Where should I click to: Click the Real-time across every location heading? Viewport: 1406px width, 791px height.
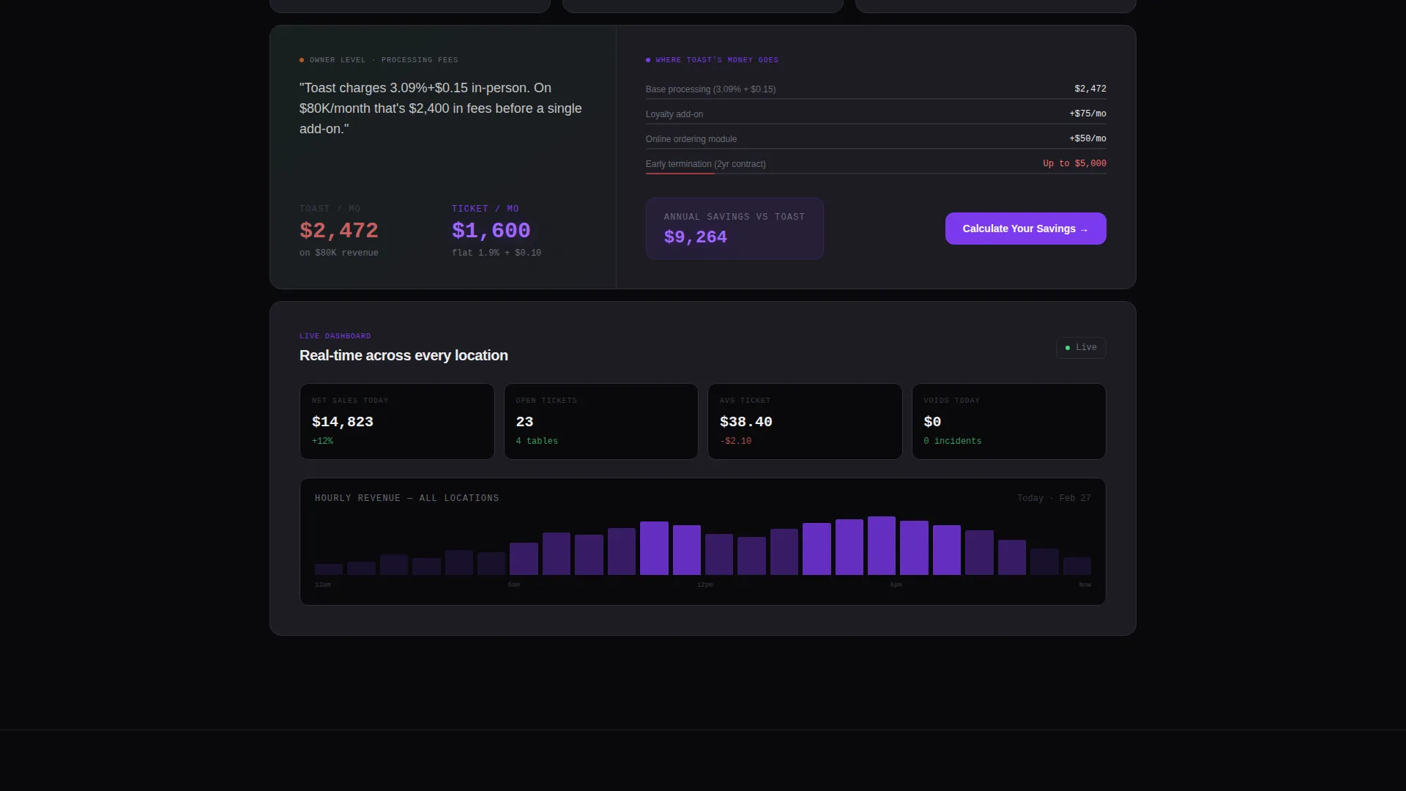pos(403,355)
